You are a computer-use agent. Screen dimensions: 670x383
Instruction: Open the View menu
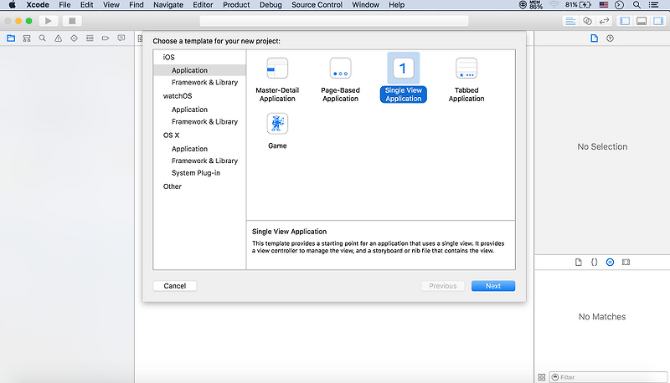[x=111, y=5]
